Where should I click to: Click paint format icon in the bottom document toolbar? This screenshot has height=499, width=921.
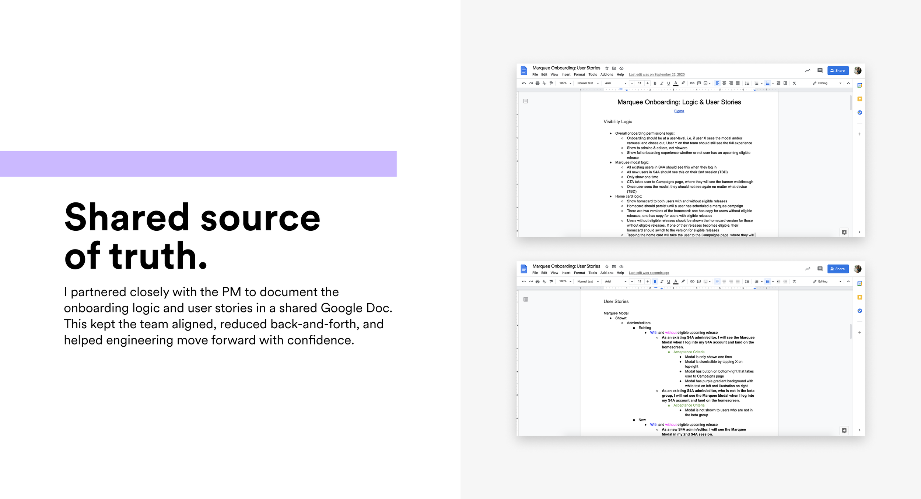pos(551,282)
